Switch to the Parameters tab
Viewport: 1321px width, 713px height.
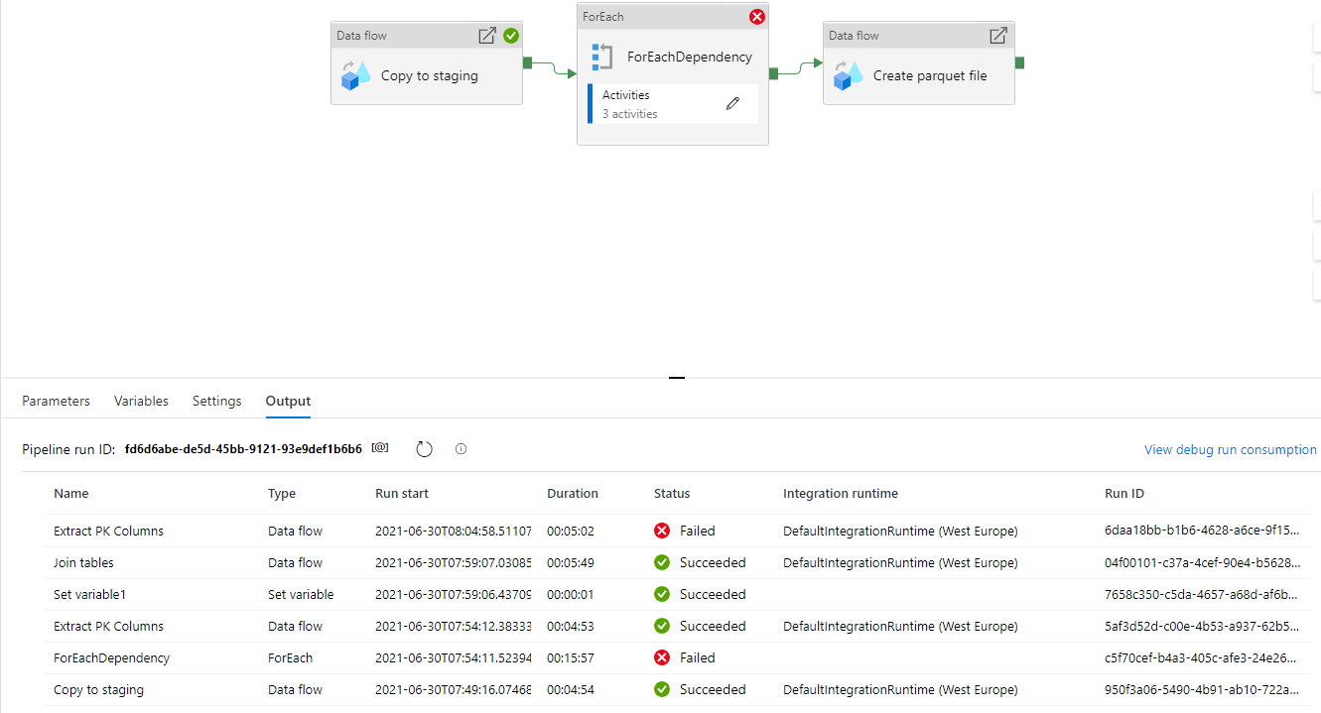[56, 401]
